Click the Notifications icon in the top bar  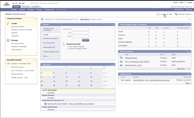pyautogui.click(x=173, y=10)
